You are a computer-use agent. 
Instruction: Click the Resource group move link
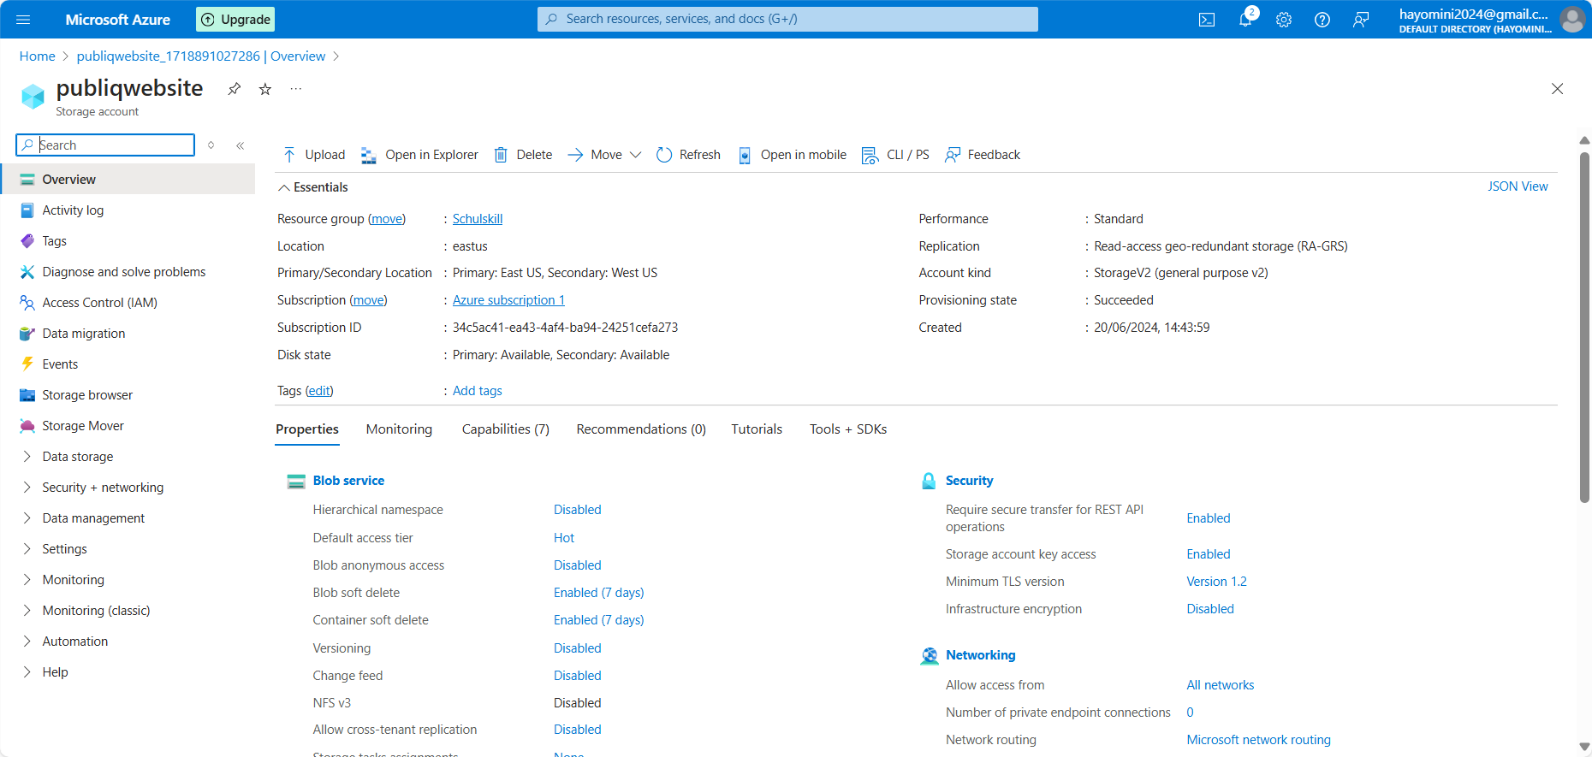coord(387,219)
